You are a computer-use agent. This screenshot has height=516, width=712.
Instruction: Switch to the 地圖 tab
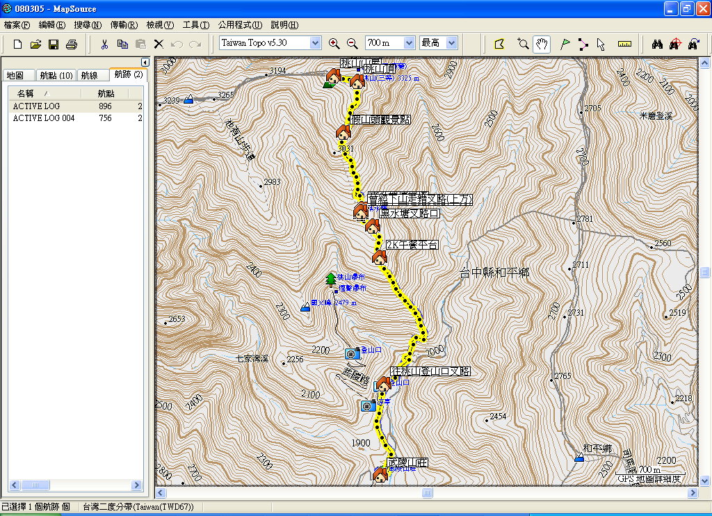coord(18,75)
